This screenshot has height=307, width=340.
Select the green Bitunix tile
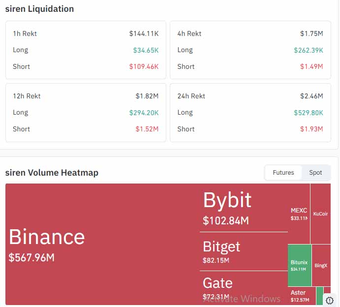tap(299, 265)
